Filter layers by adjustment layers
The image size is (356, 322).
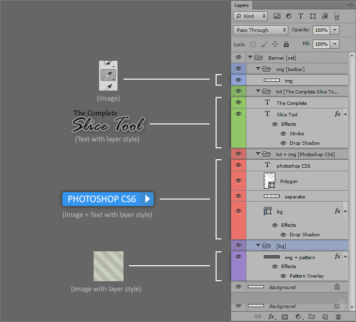pyautogui.click(x=289, y=16)
